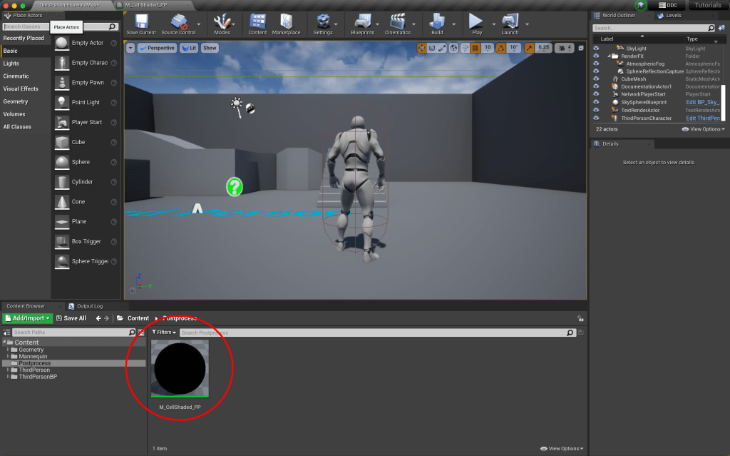Select the Lights category in Place Actors

pos(11,64)
